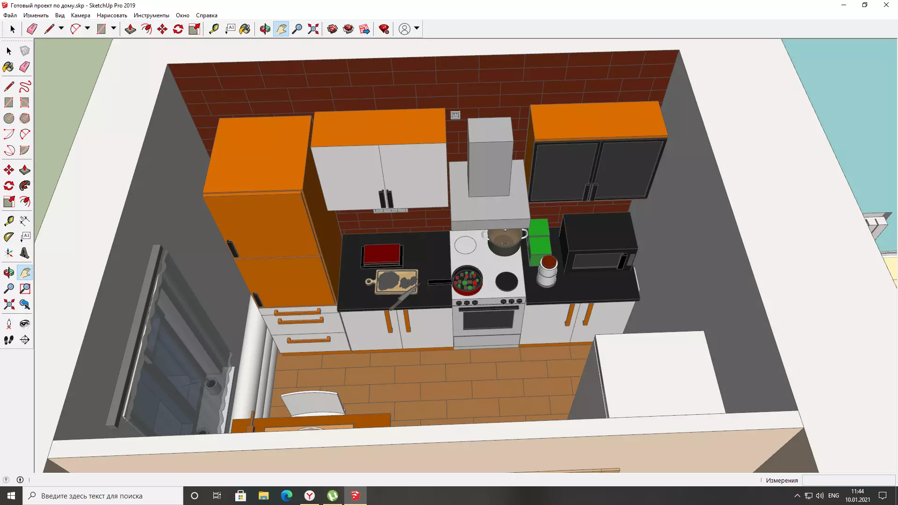Open the Файл menu
The width and height of the screenshot is (898, 505).
click(10, 15)
